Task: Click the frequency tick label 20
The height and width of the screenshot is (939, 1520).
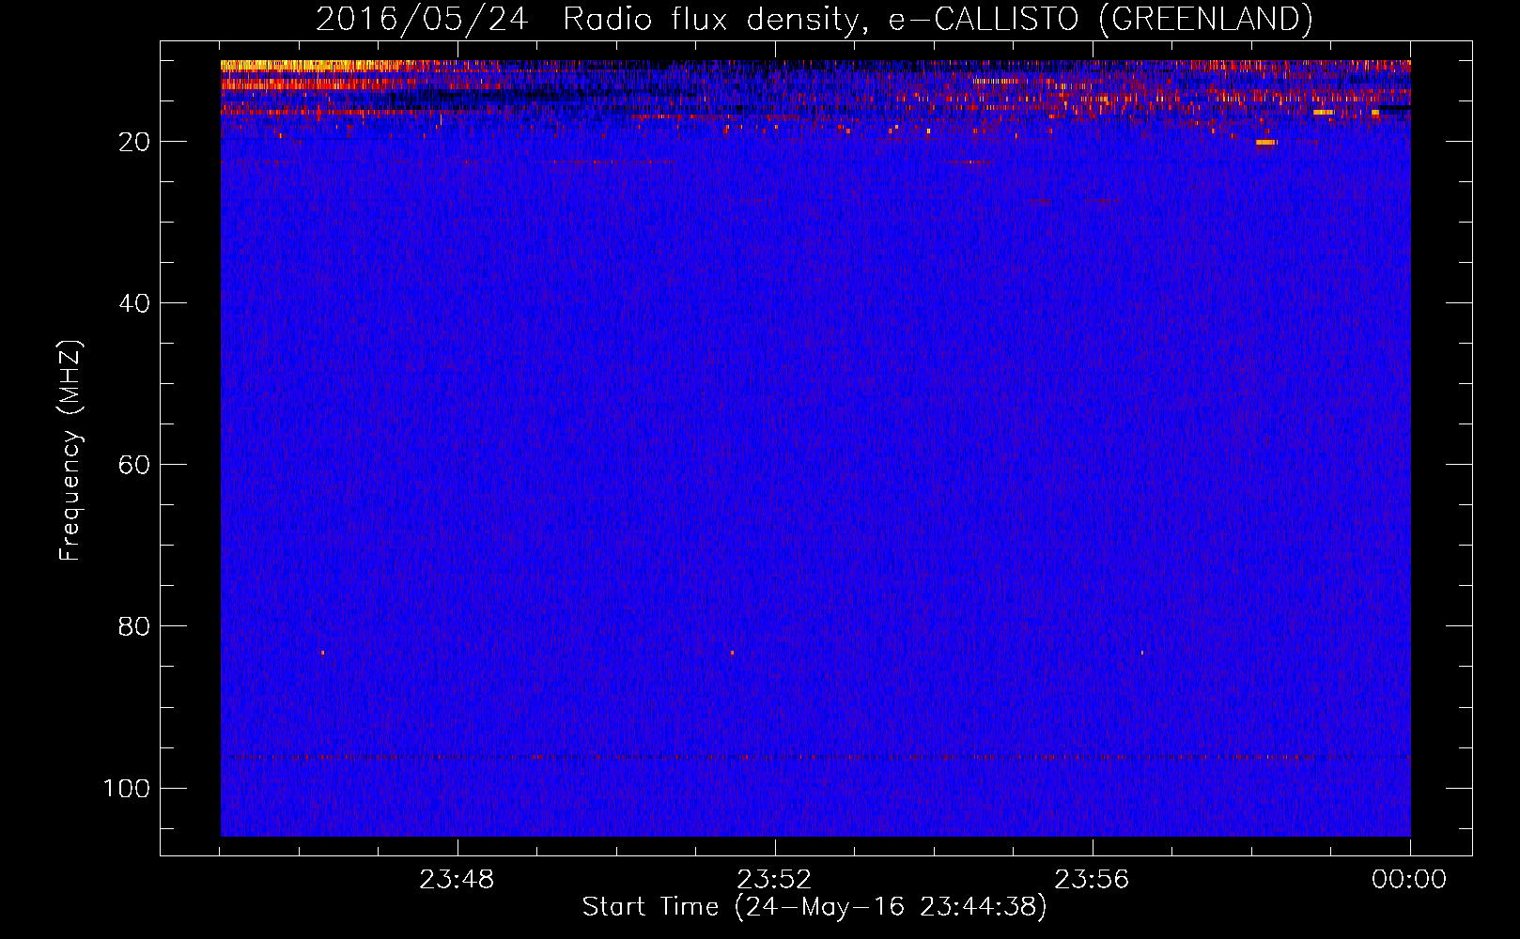Action: coord(134,142)
